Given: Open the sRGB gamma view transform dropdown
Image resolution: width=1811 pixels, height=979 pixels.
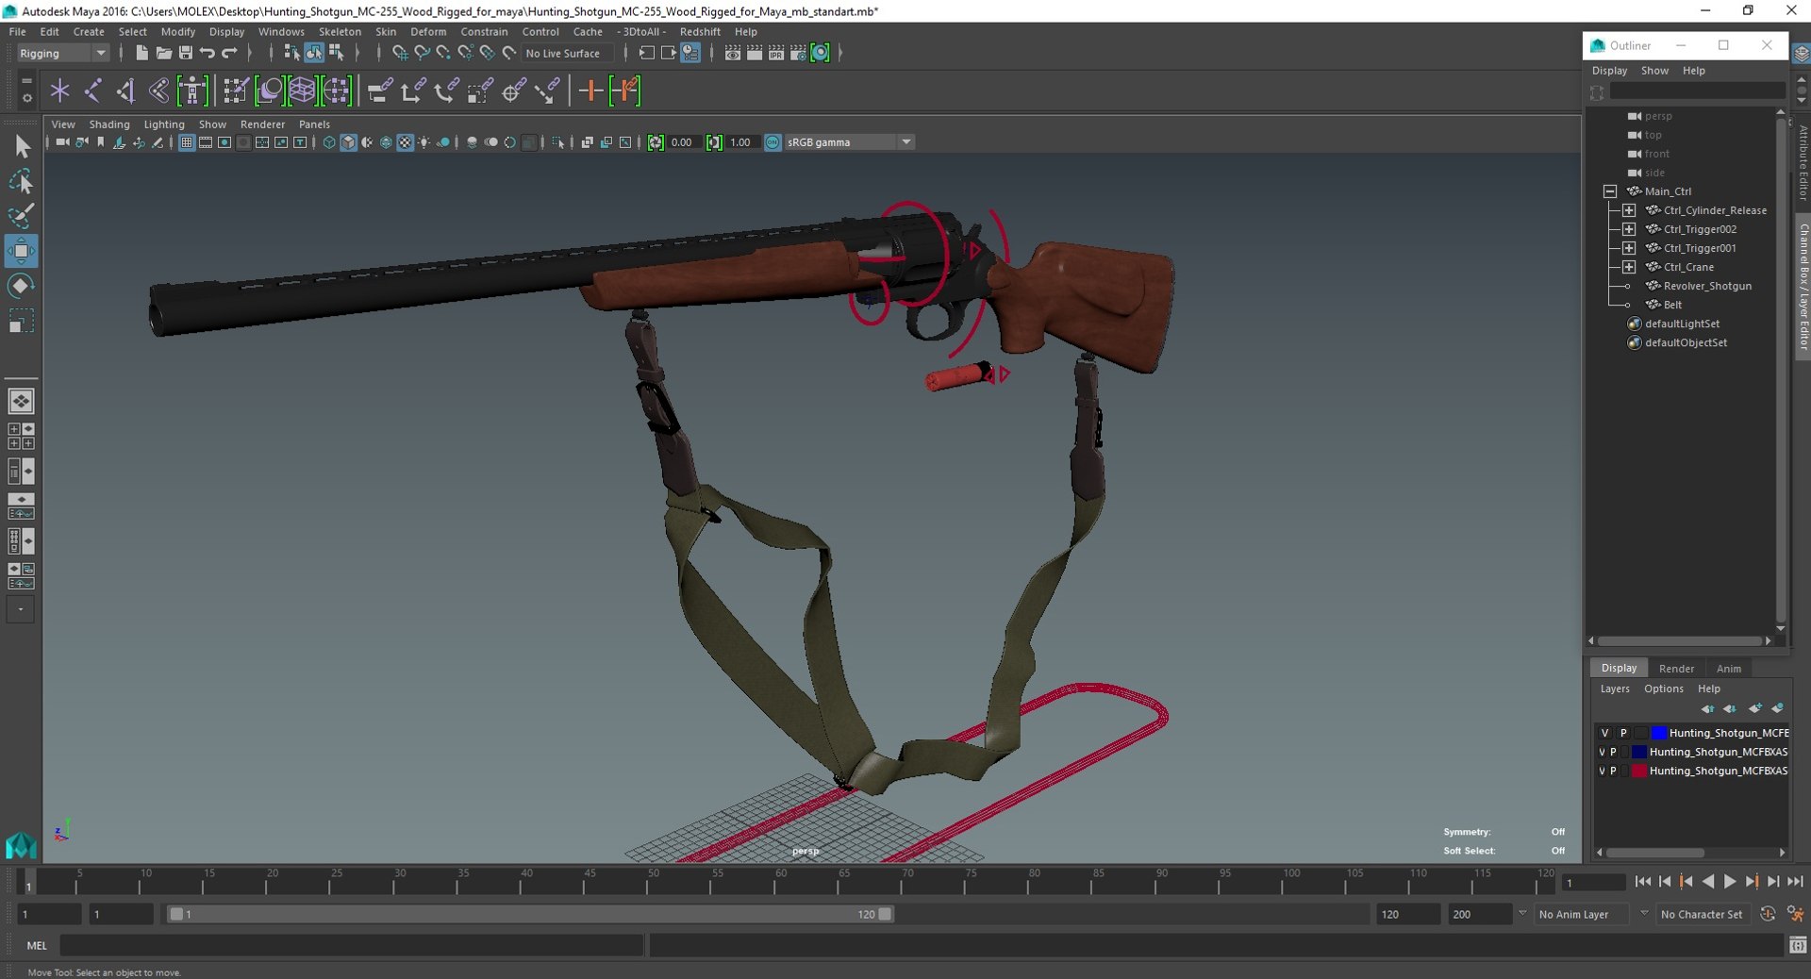Looking at the screenshot, I should (x=849, y=142).
